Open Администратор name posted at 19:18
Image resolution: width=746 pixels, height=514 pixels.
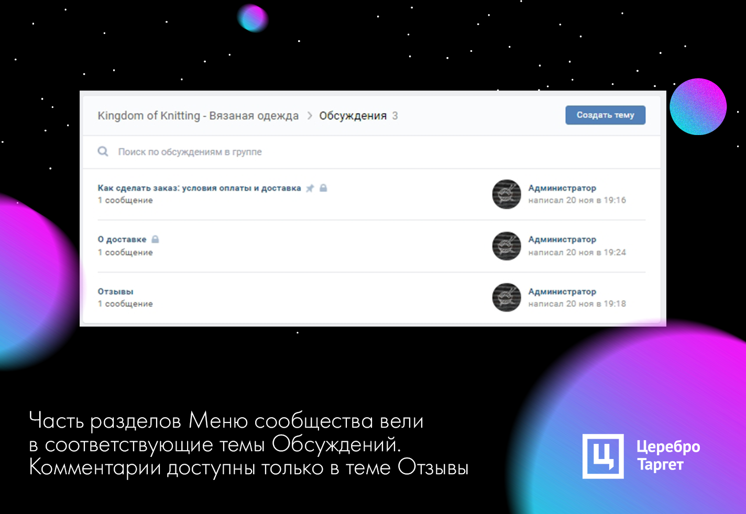click(x=562, y=292)
